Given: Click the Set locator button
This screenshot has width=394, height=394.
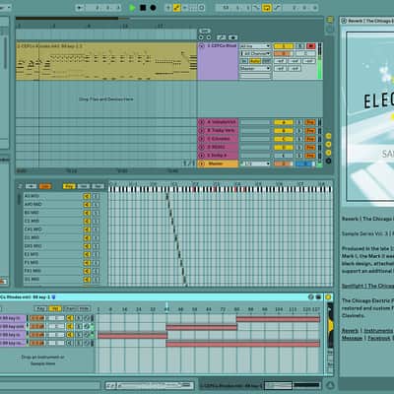Looking at the screenshot, I should tap(204, 31).
